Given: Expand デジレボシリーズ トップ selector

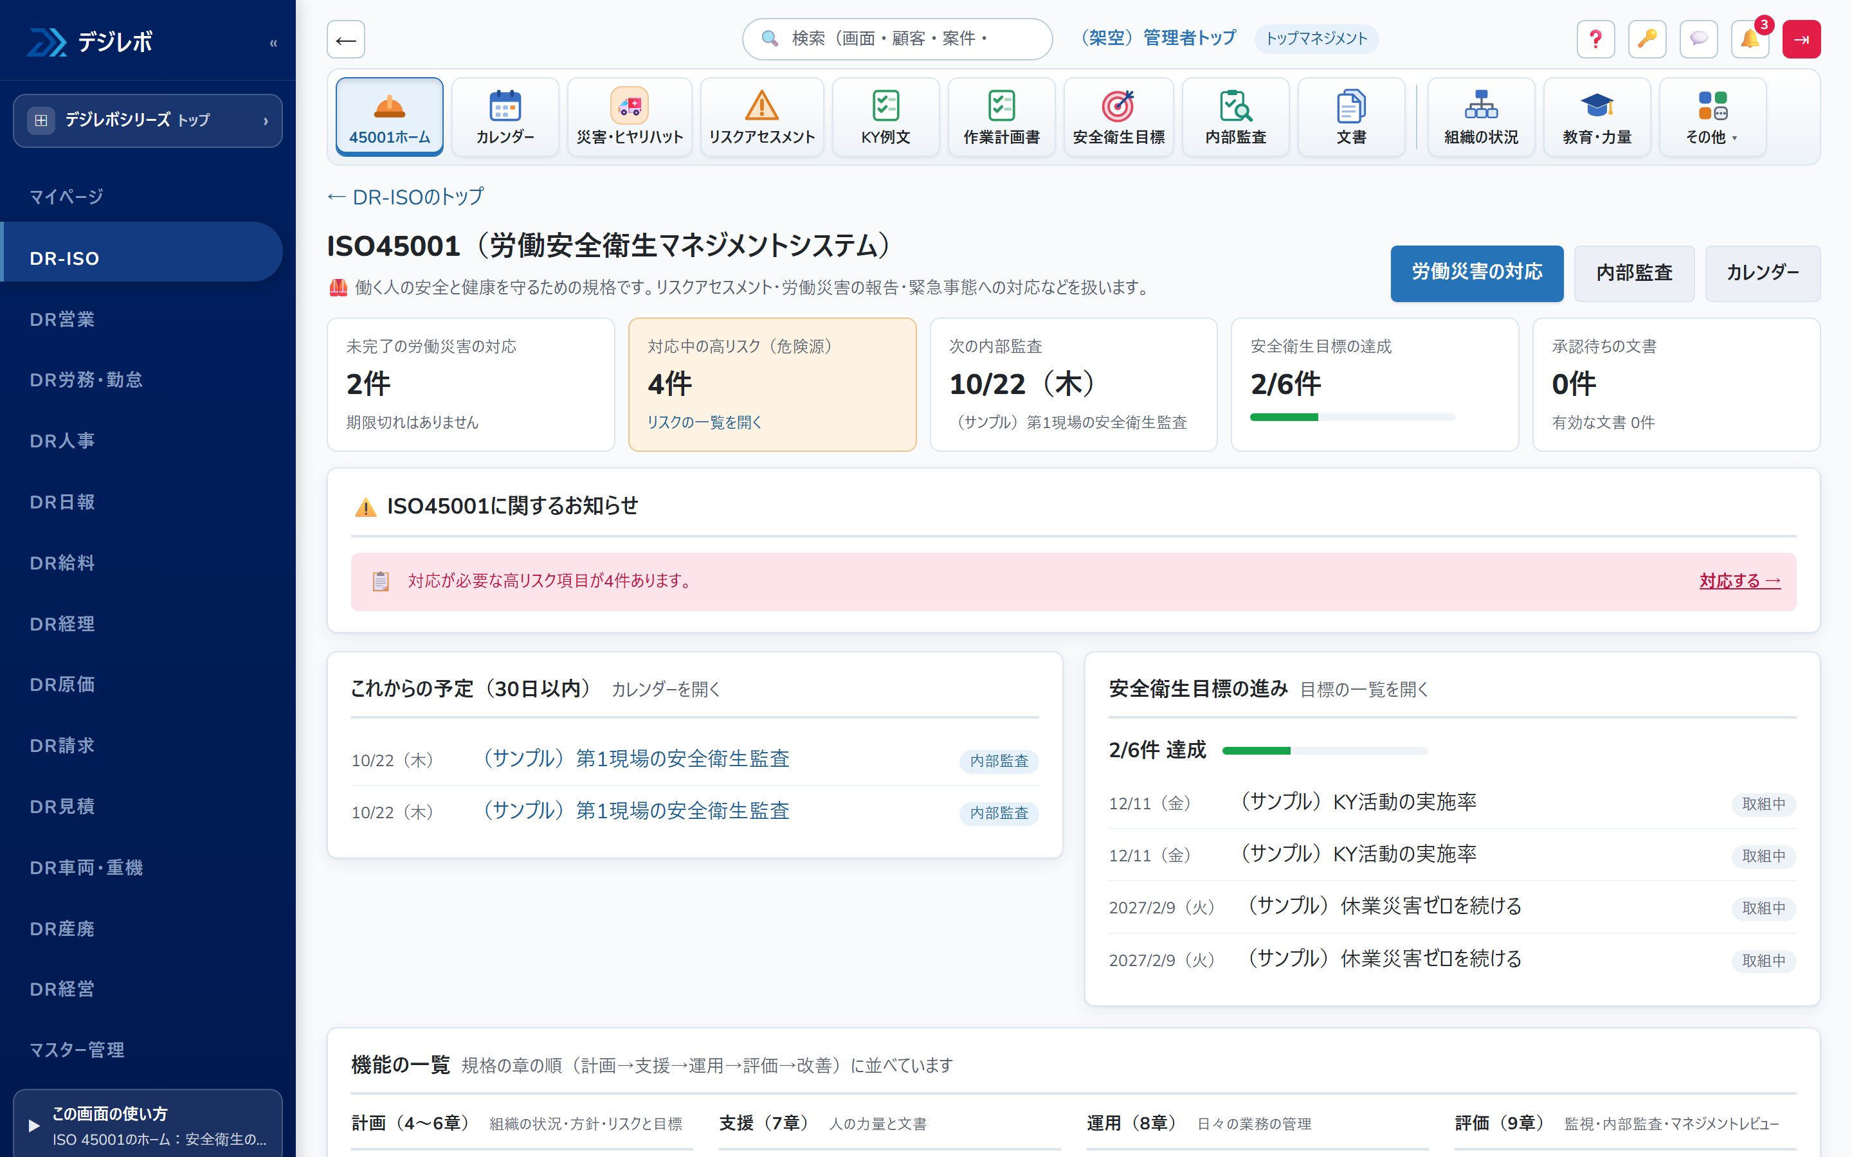Looking at the screenshot, I should (148, 120).
